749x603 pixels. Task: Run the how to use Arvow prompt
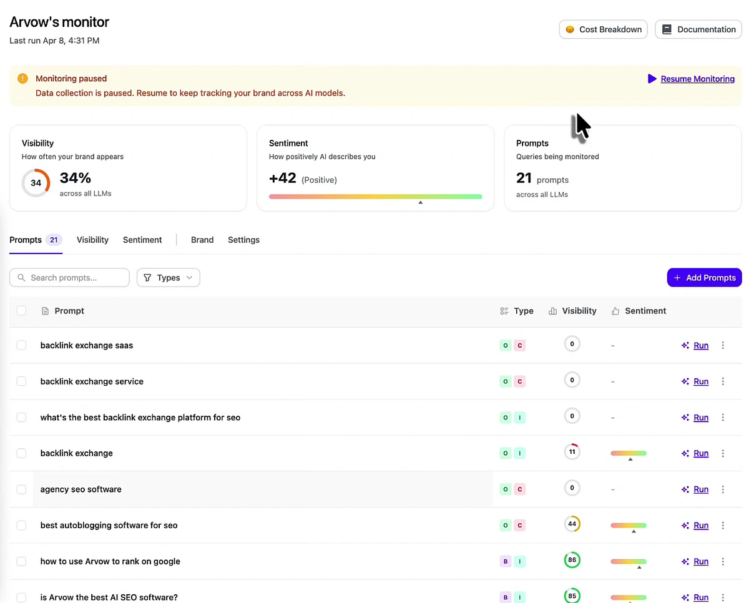[x=701, y=561]
